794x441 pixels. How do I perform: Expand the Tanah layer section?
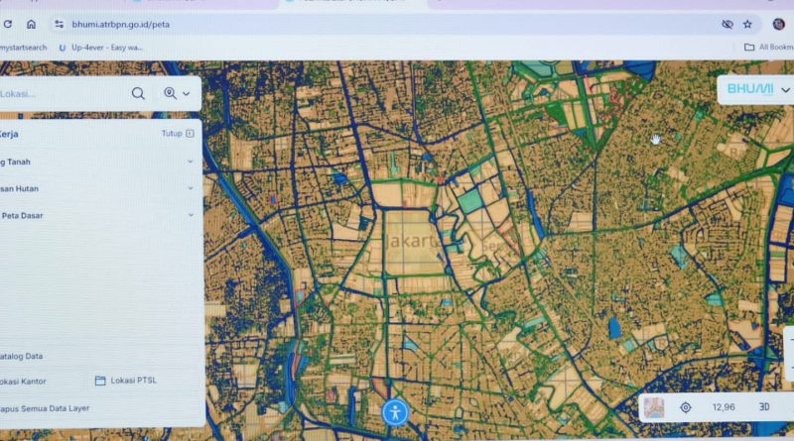click(x=191, y=161)
